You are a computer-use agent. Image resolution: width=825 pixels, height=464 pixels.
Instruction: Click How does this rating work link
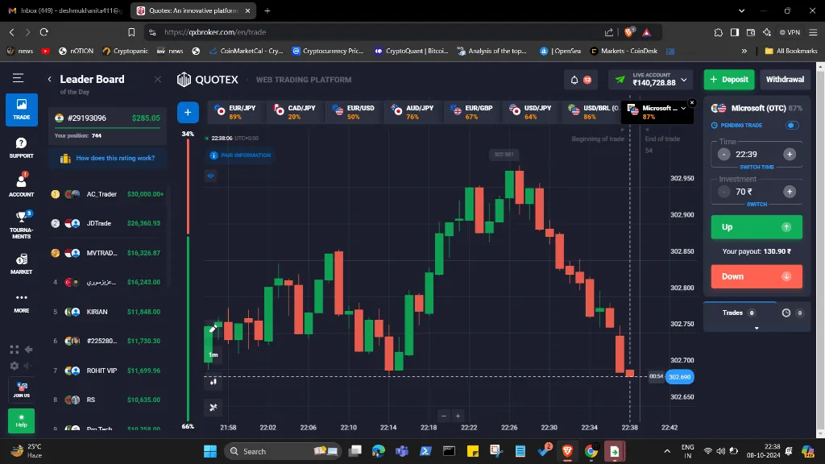pos(107,159)
